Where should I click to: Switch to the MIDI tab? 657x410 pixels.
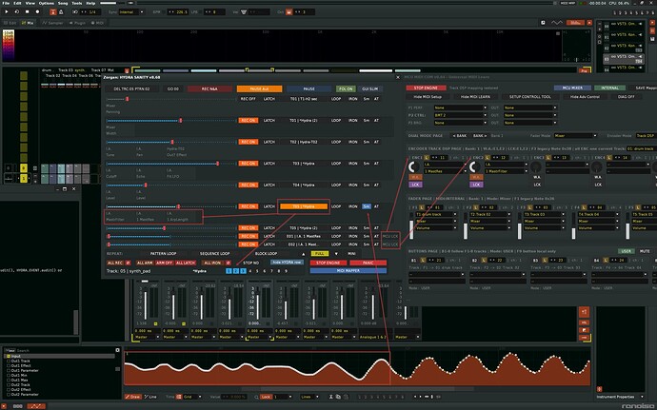(x=97, y=23)
